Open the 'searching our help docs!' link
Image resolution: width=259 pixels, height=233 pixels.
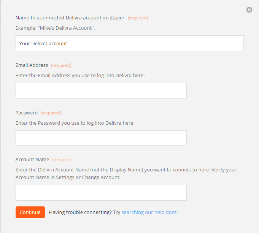click(x=149, y=212)
